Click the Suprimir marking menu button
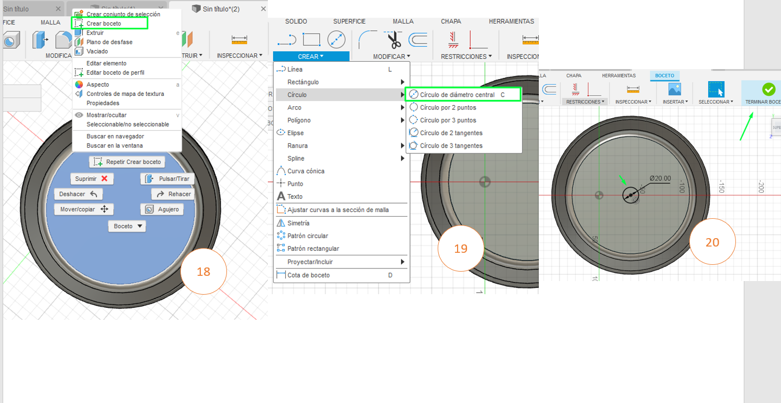This screenshot has height=403, width=781. click(x=92, y=178)
